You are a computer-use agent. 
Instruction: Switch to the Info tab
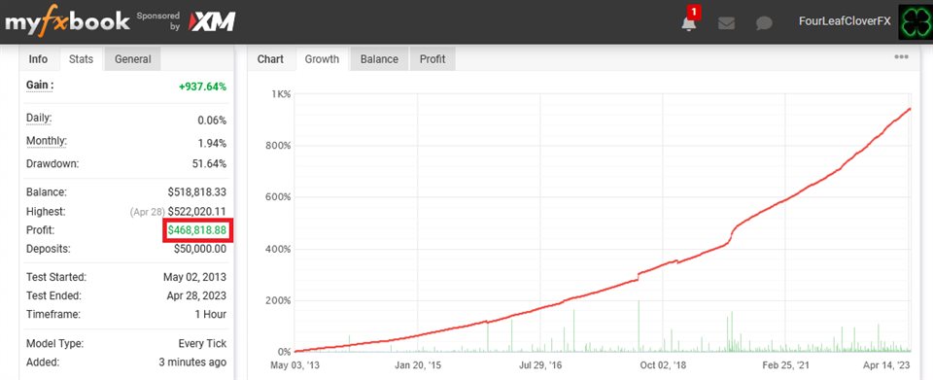coord(38,59)
